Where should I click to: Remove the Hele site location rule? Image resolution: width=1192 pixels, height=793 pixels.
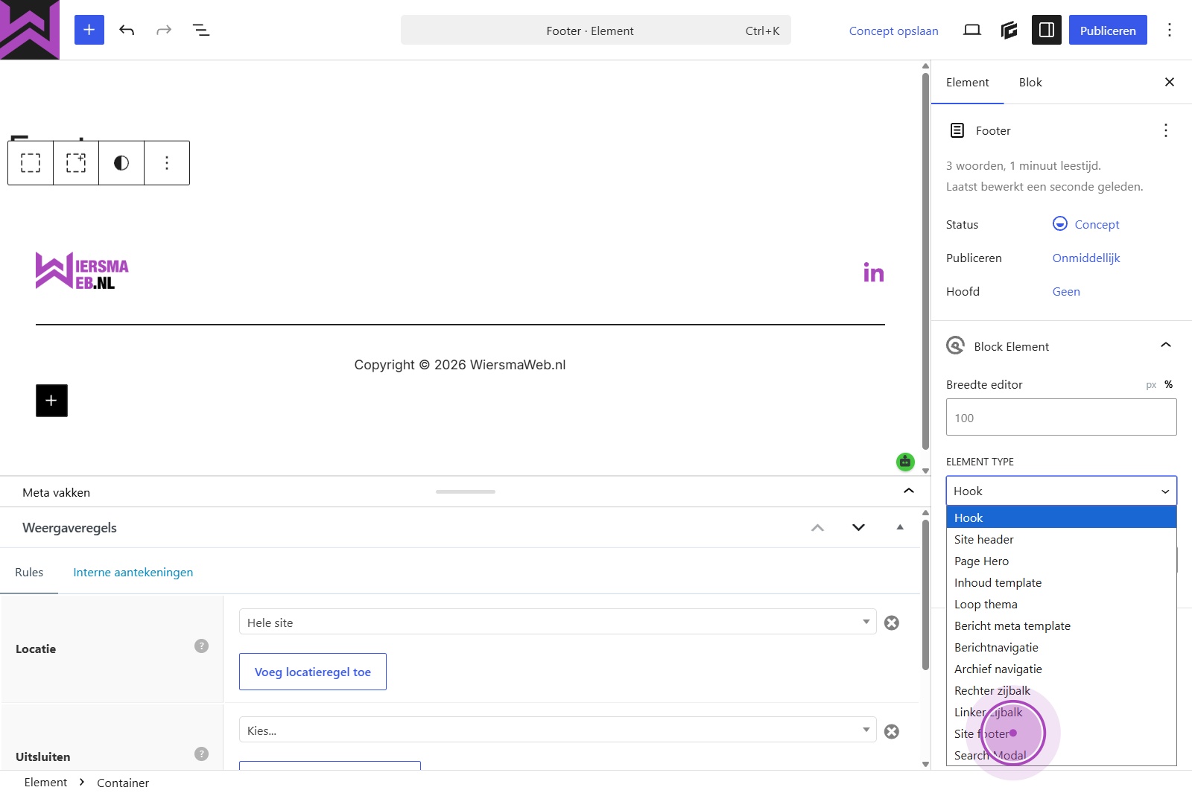point(892,622)
